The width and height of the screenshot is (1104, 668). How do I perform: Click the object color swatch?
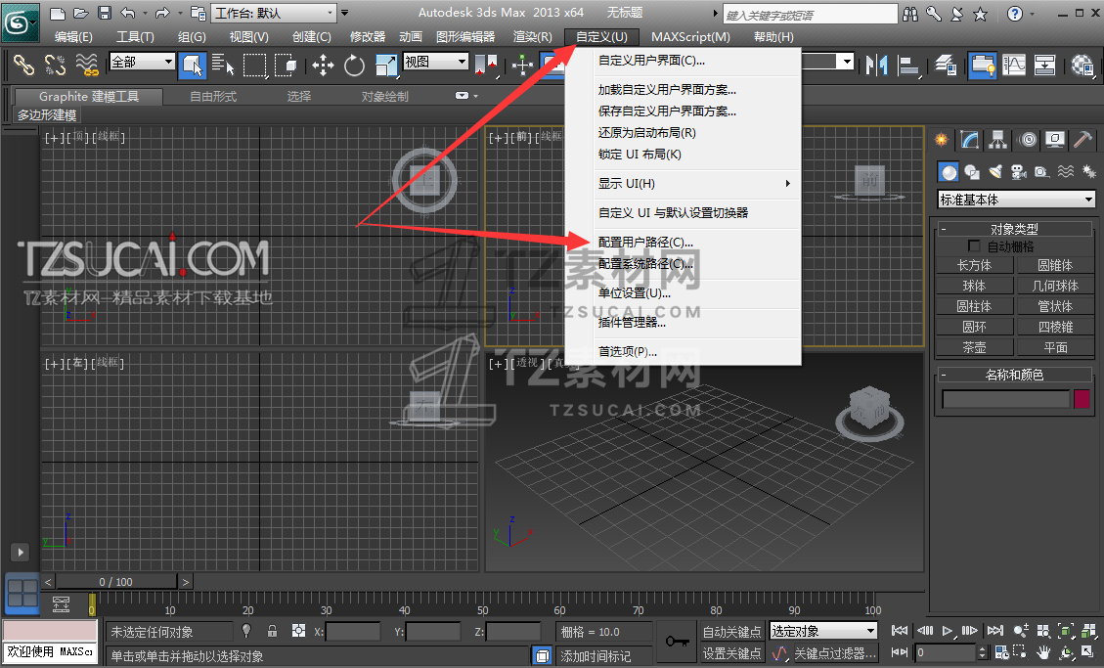(1082, 399)
